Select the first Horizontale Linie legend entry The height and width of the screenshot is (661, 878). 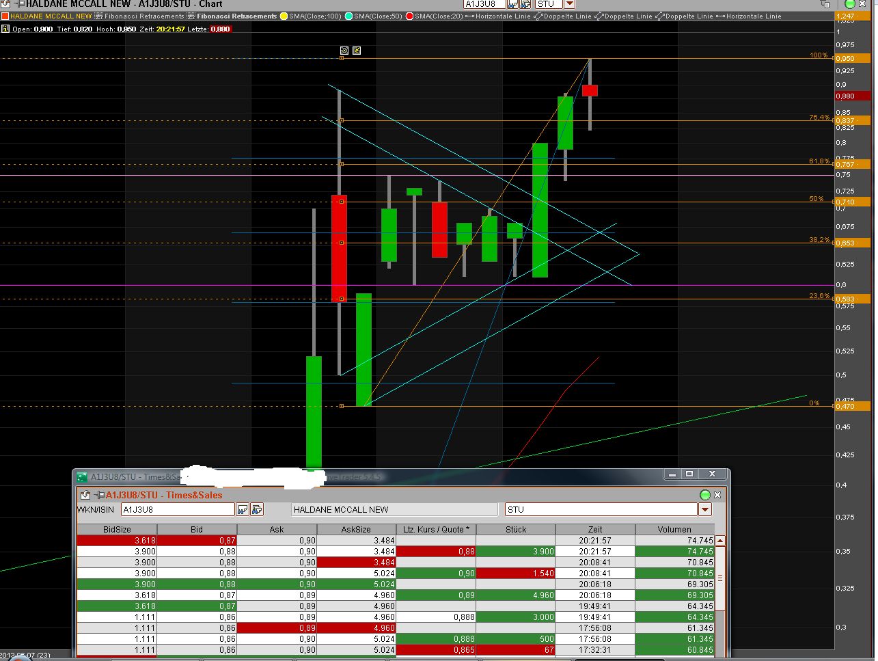coord(498,16)
